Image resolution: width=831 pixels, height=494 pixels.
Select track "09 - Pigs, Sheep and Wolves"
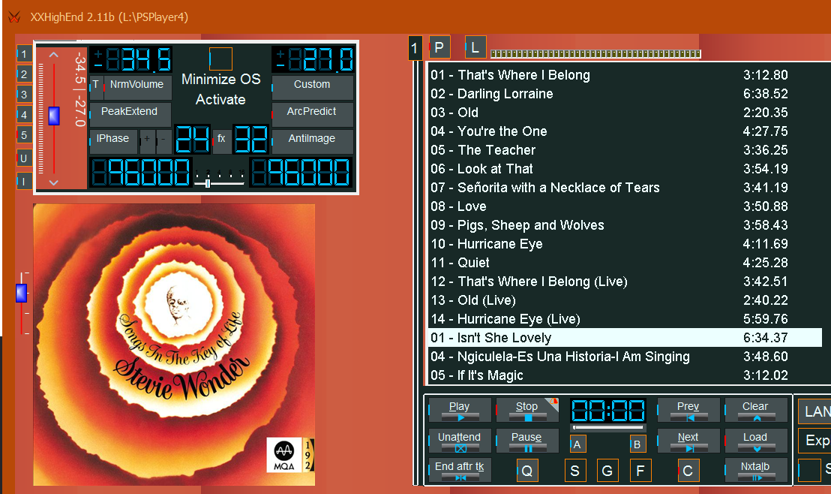(x=625, y=225)
